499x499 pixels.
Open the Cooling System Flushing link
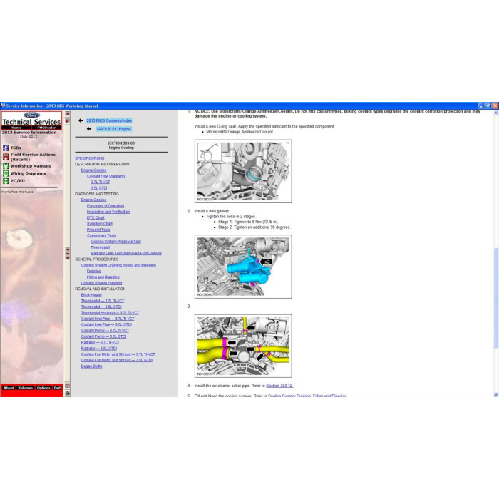coord(101,283)
